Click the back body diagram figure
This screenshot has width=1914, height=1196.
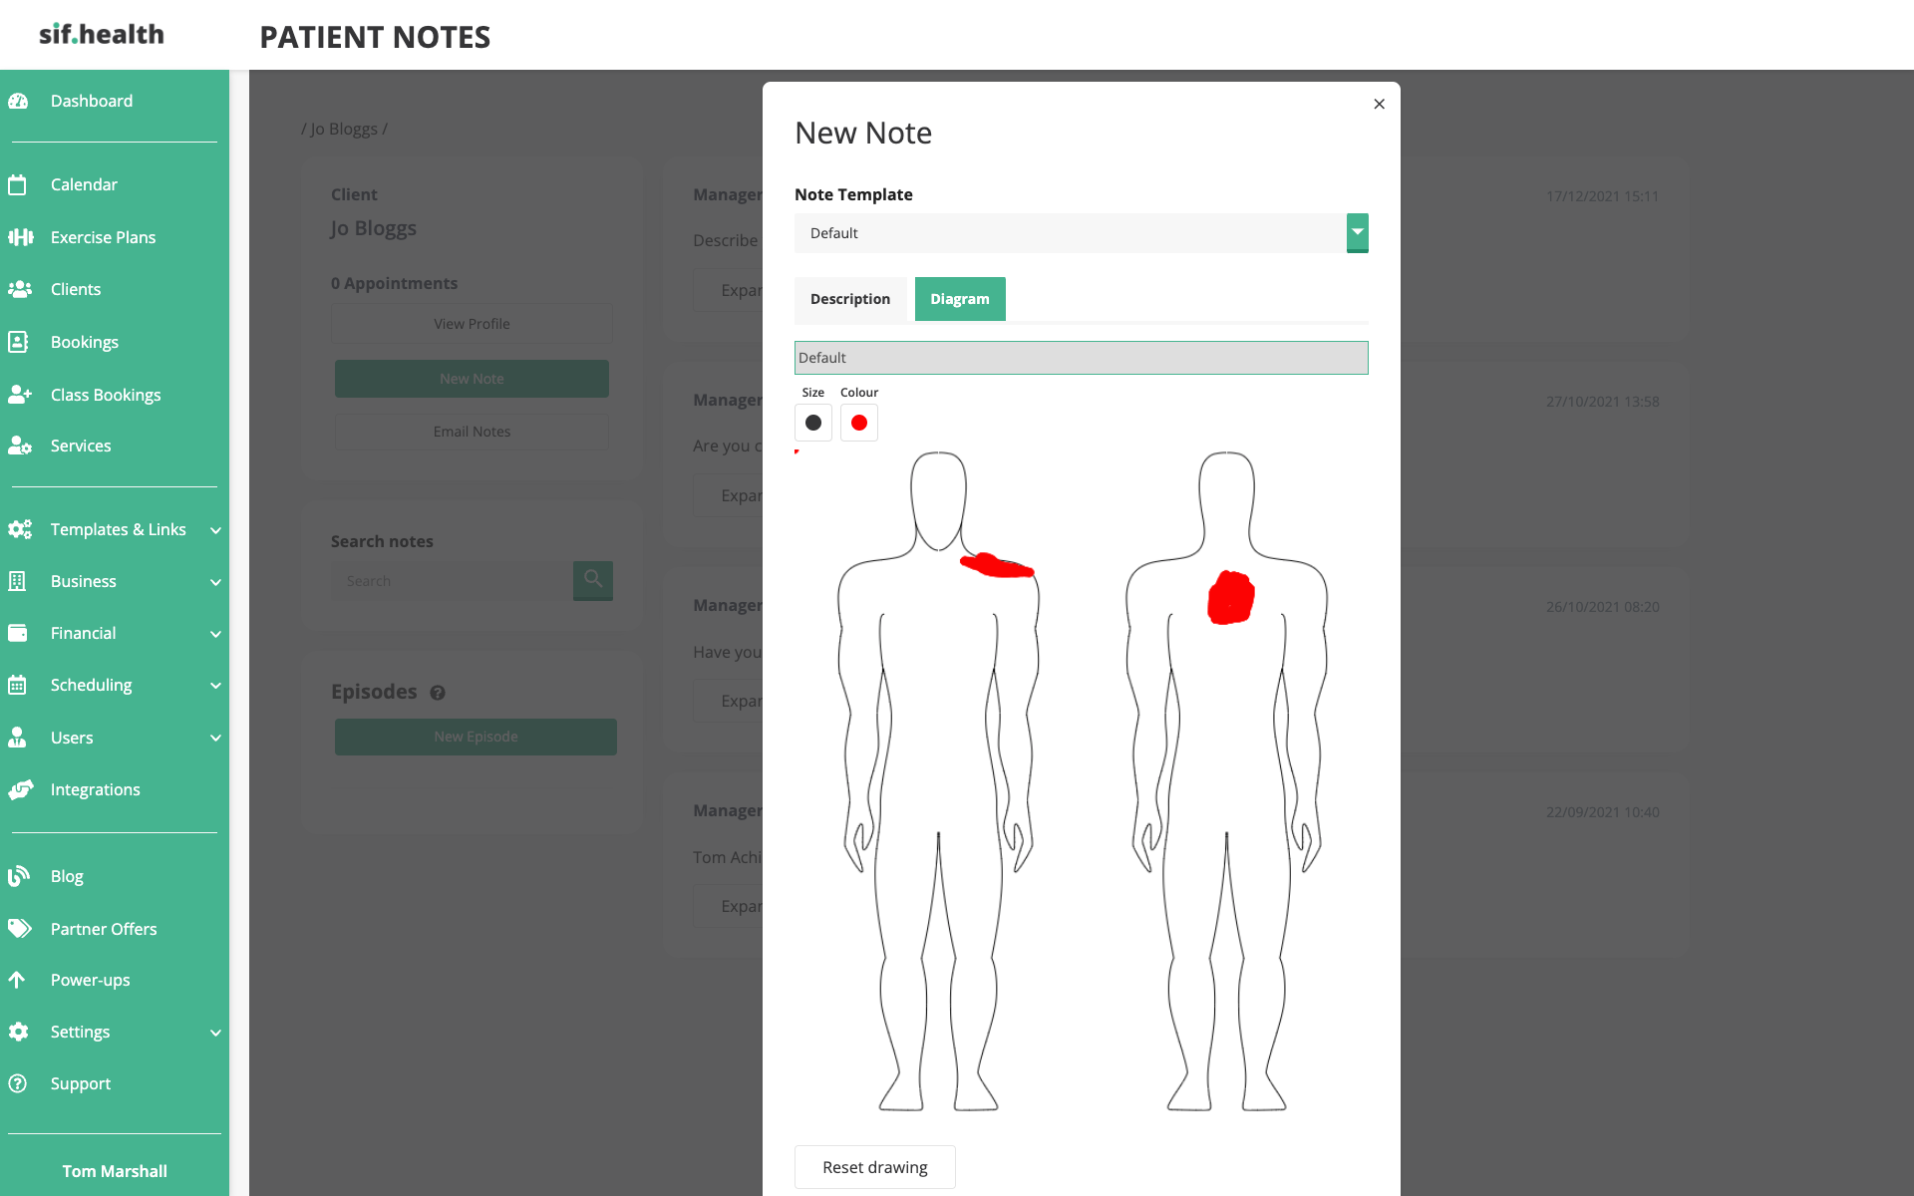click(x=1226, y=780)
